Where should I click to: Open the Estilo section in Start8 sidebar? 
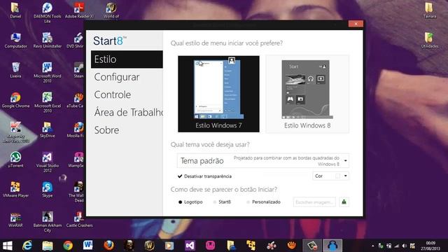coord(127,59)
